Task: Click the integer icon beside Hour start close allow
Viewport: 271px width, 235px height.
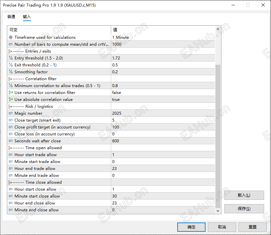Action: coord(11,189)
